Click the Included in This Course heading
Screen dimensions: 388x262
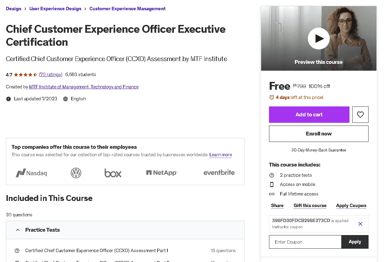[49, 198]
